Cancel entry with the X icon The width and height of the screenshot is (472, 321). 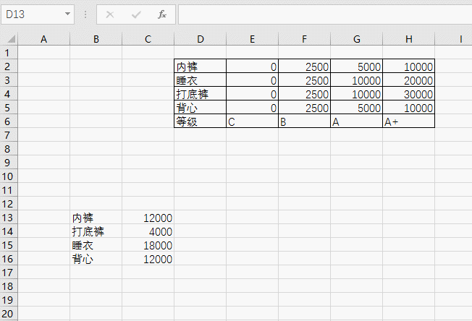click(x=110, y=14)
